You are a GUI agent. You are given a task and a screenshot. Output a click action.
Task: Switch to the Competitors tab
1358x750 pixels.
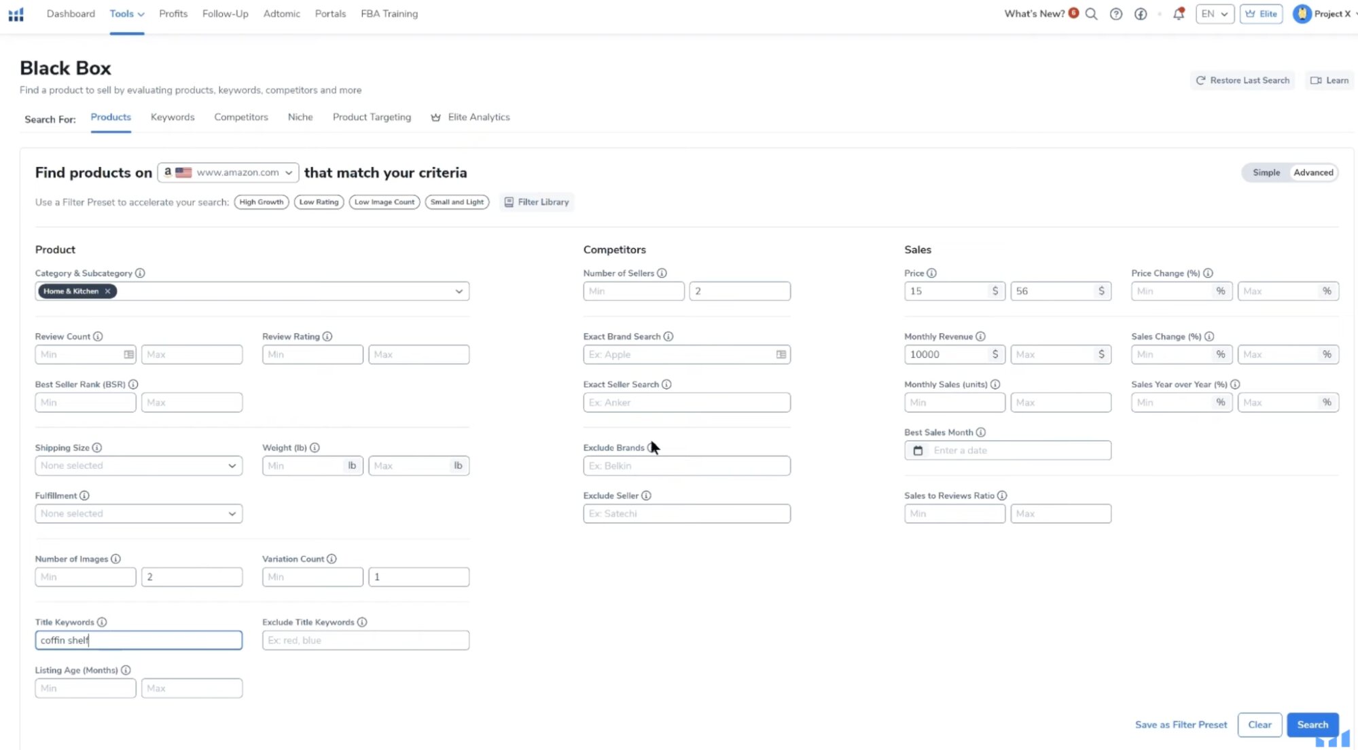241,117
